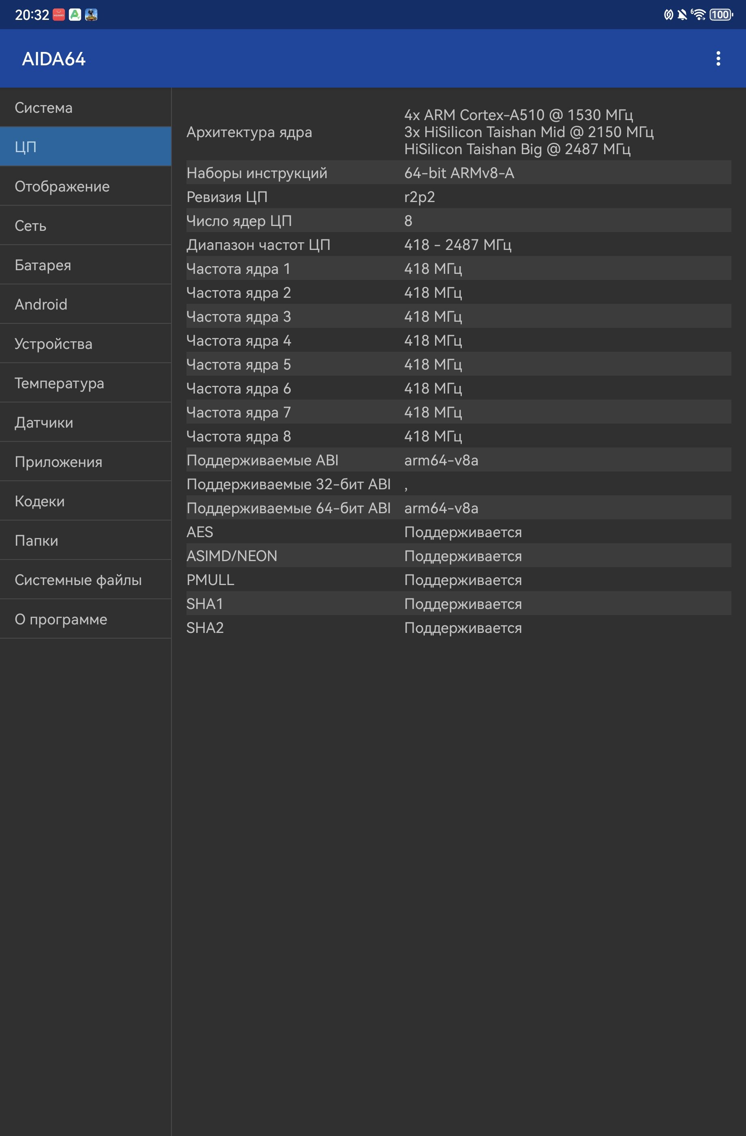
Task: Open the Система section
Action: click(x=86, y=108)
